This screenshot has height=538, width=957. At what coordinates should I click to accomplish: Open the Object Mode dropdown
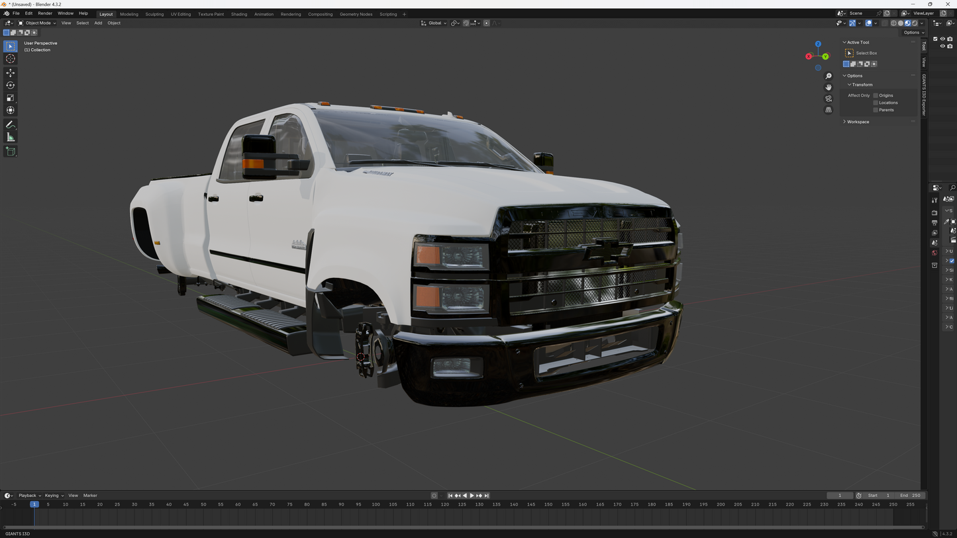pos(37,23)
